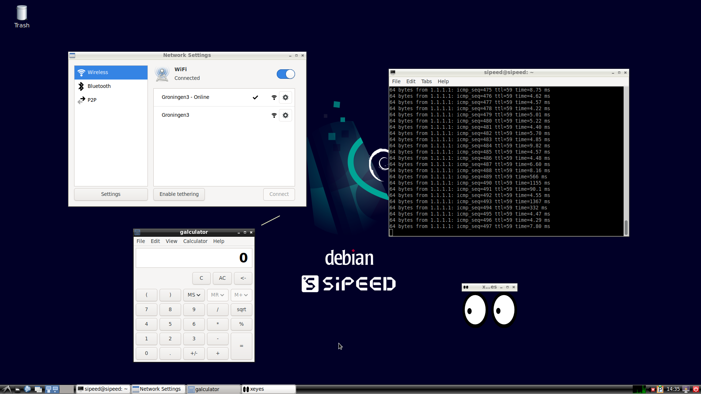Viewport: 701px width, 394px height.
Task: Open settings gear for Groningen3 - Online network
Action: [286, 97]
